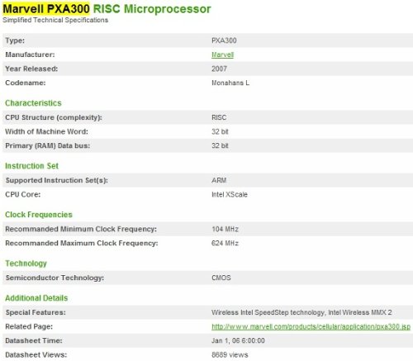Image resolution: width=413 pixels, height=361 pixels.
Task: Select the CMOS technology value
Action: (221, 278)
